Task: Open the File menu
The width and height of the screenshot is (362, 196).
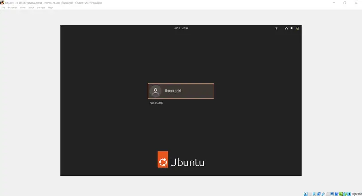Action: (3, 8)
